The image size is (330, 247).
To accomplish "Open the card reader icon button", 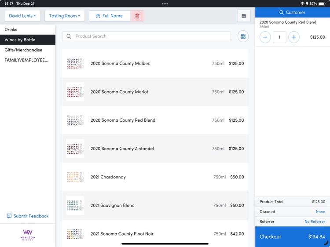I will pos(244,16).
